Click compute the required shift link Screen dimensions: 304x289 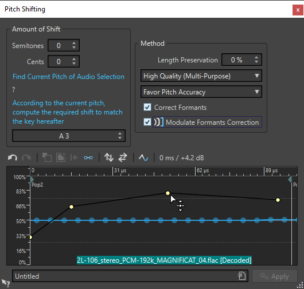[x=68, y=112]
